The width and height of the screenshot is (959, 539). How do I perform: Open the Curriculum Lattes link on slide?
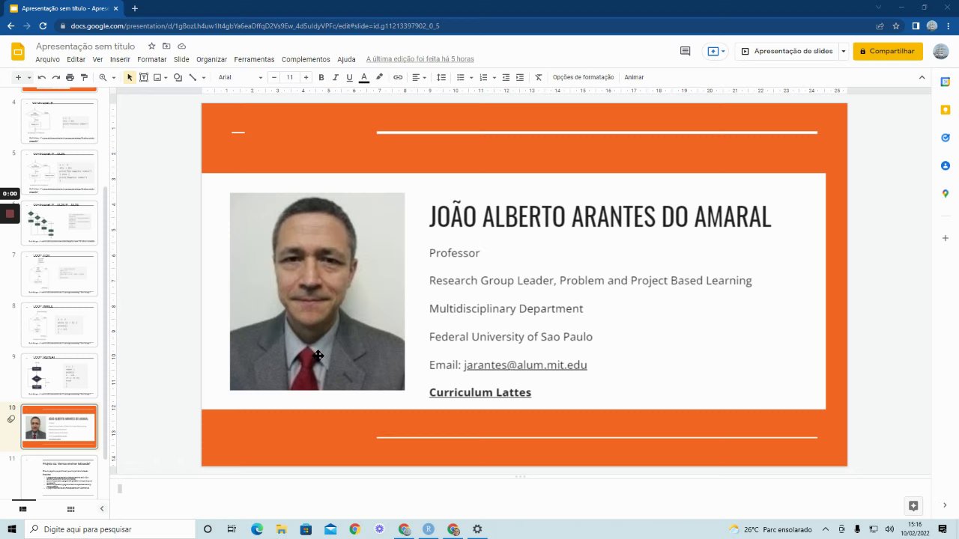click(480, 392)
